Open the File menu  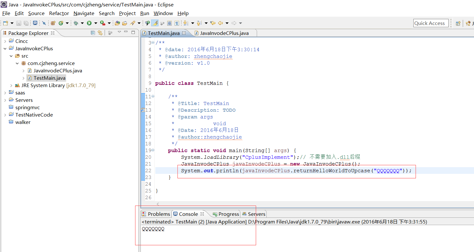[6, 13]
